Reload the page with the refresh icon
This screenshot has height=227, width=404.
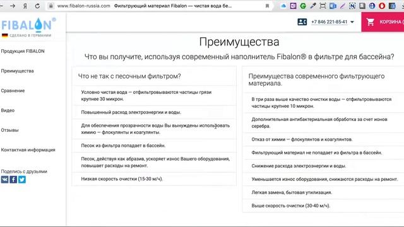[x=37, y=6]
